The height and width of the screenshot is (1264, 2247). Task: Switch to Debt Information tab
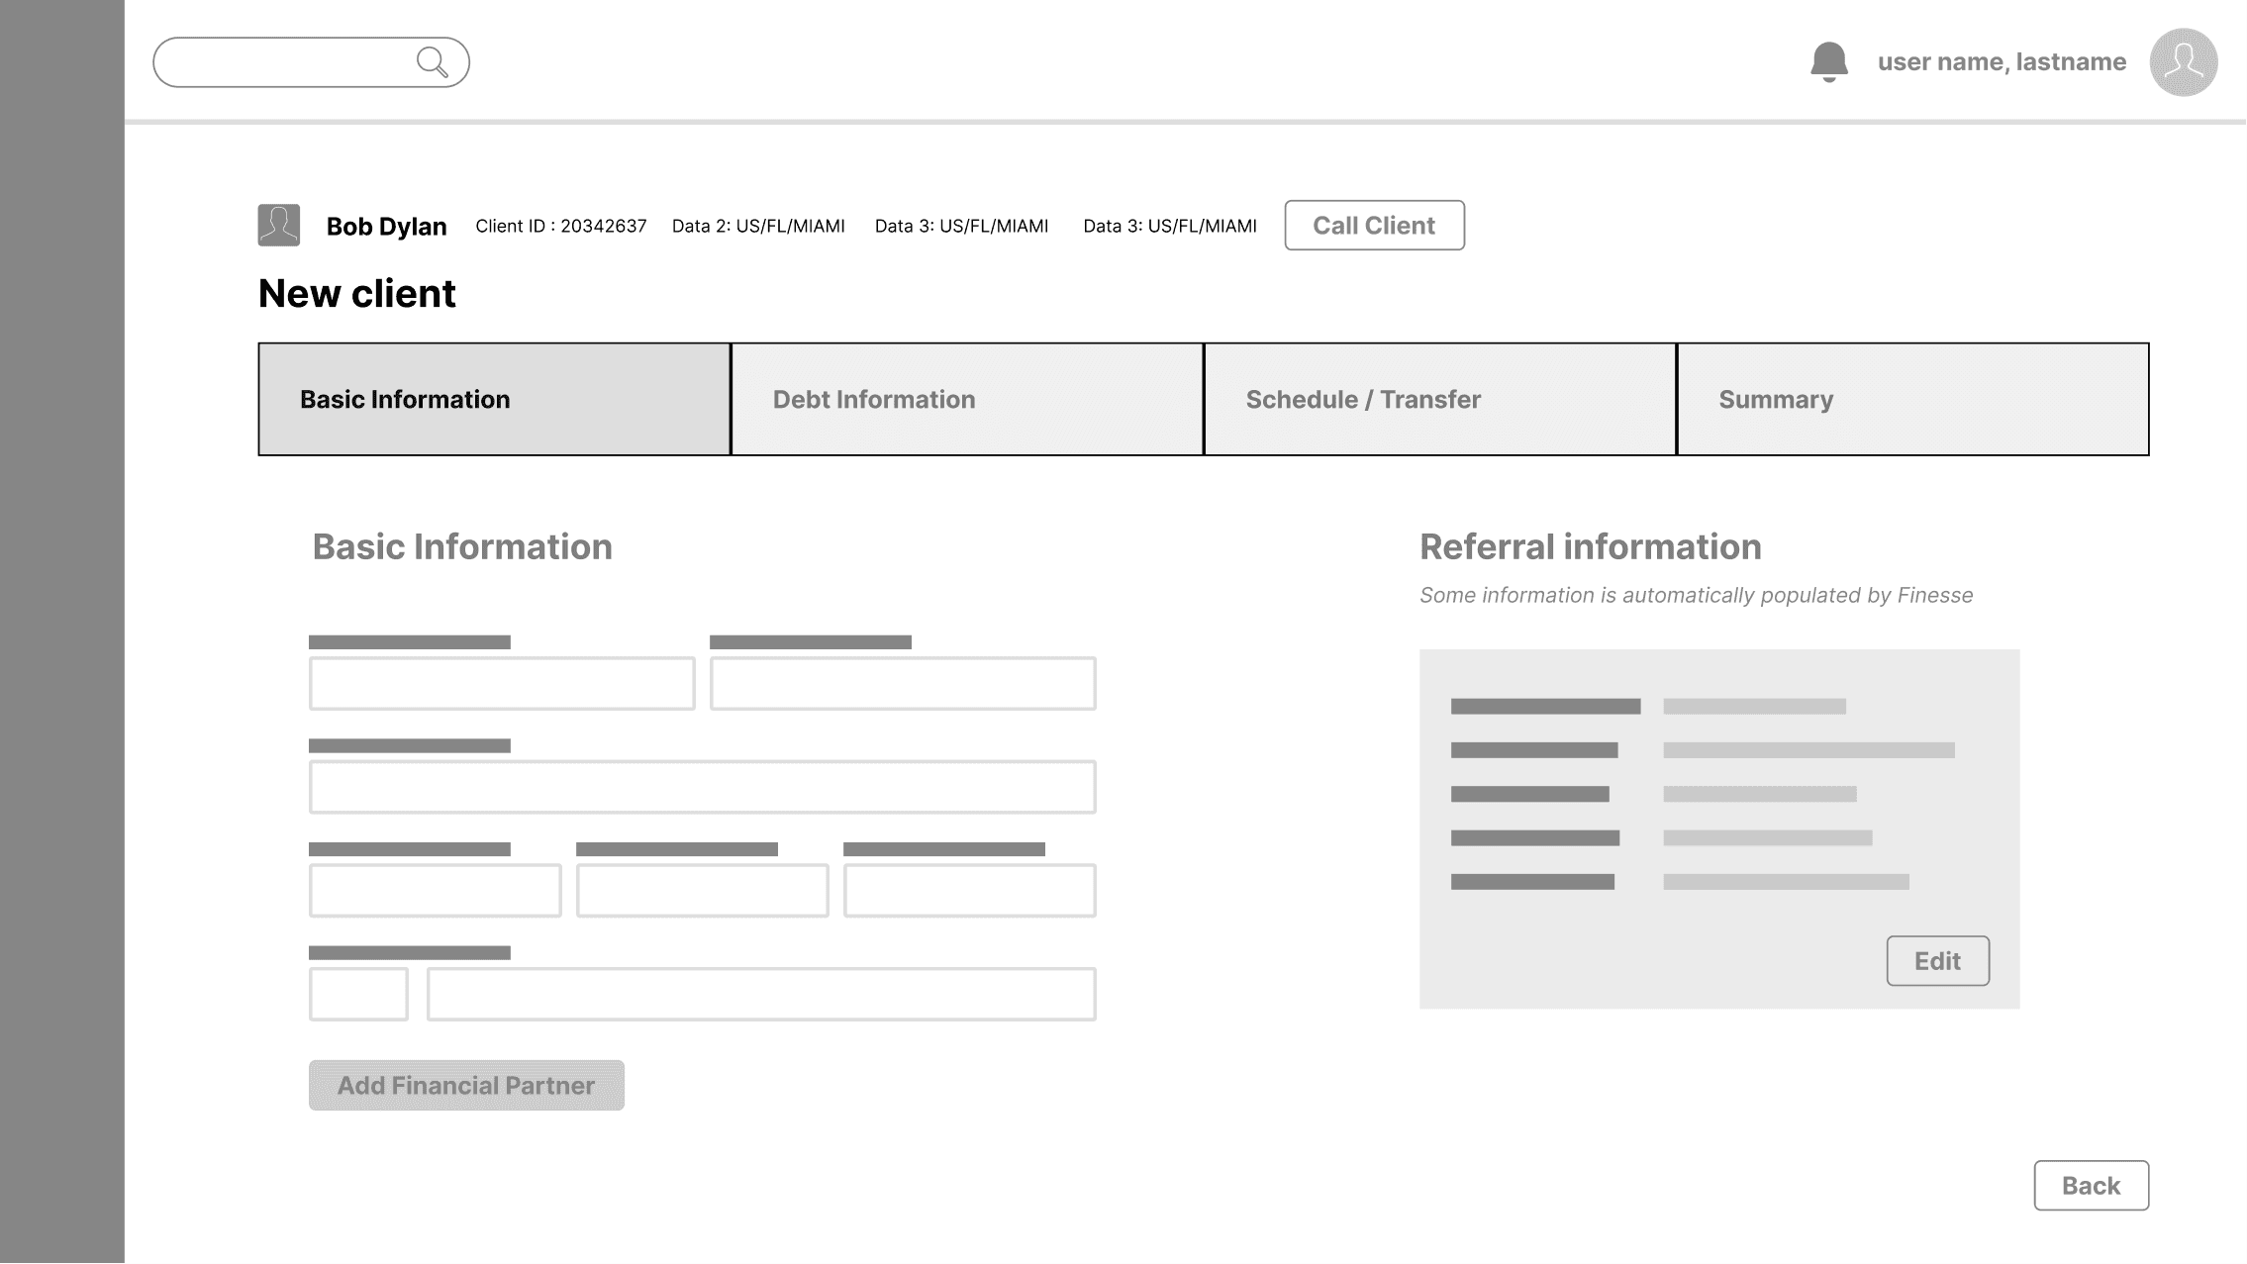click(x=967, y=400)
